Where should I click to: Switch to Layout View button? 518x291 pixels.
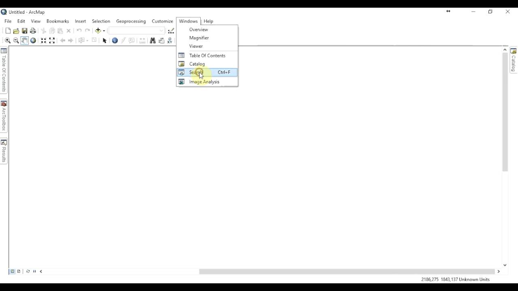[x=19, y=272]
